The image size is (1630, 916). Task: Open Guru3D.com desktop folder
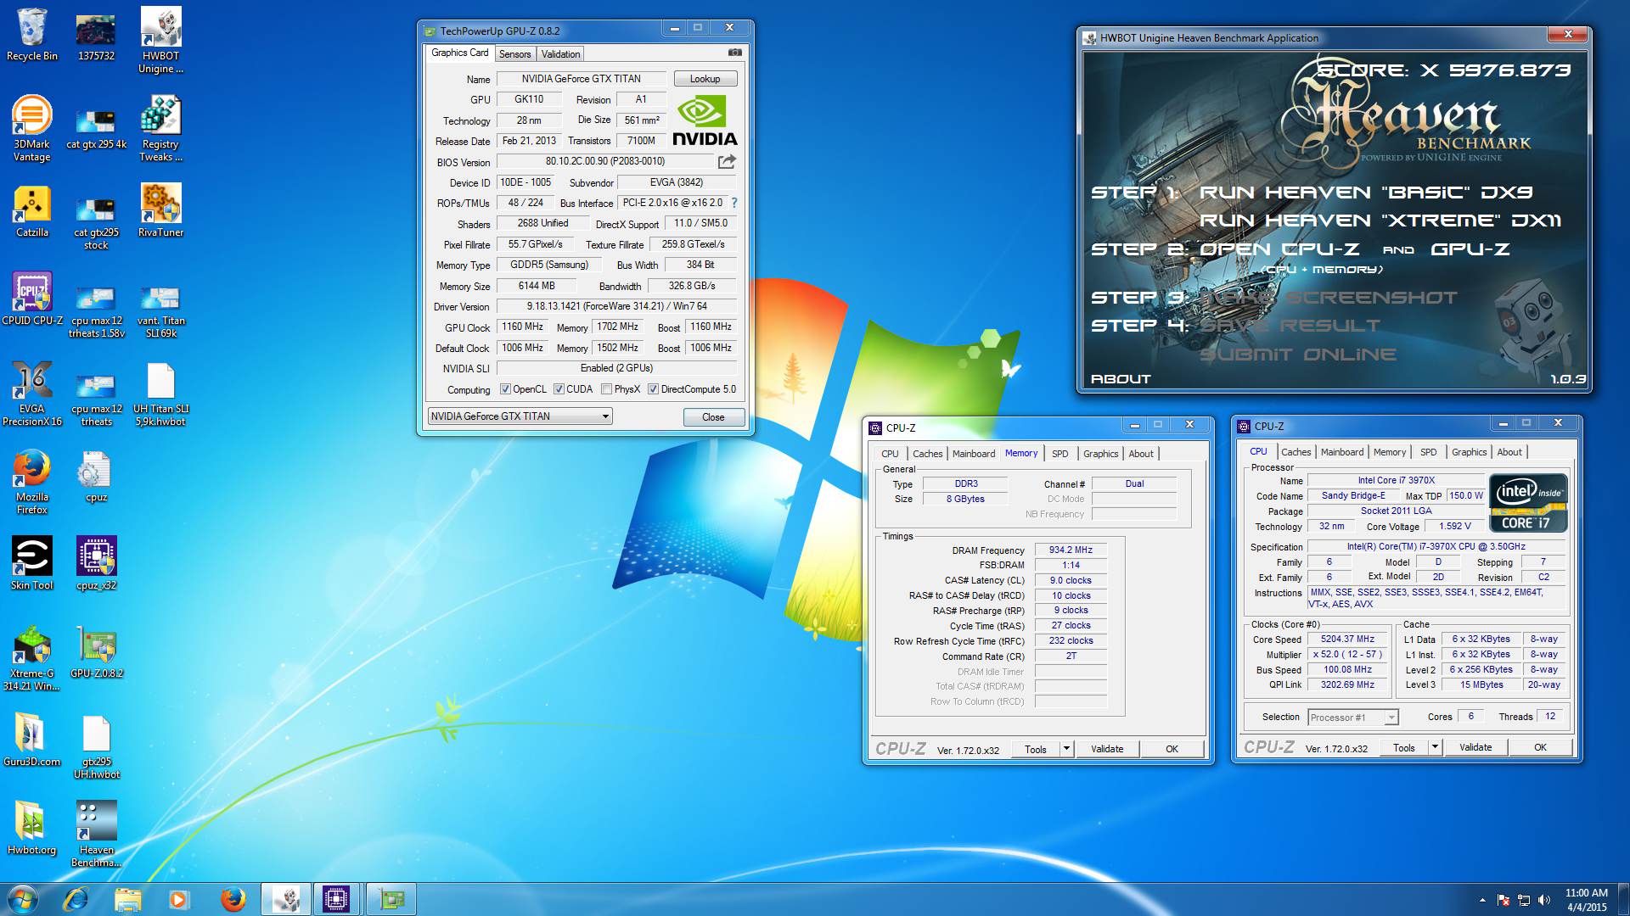click(32, 740)
